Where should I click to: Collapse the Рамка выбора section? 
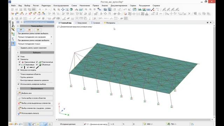coord(18,26)
